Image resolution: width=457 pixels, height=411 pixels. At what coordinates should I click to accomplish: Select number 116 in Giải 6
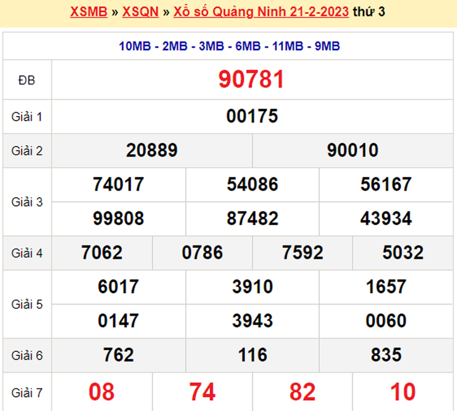point(253,355)
